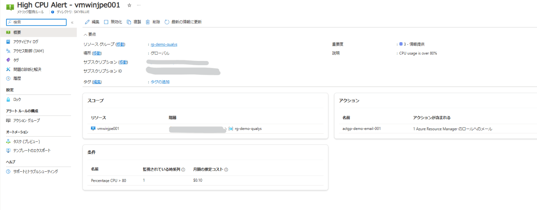Click the サポートとトラブルシューティング help icon
Image resolution: width=537 pixels, height=210 pixels.
(8, 172)
